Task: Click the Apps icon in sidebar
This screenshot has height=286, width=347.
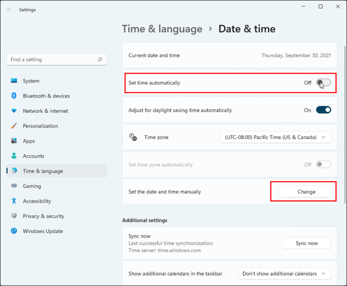Action: 14,140
